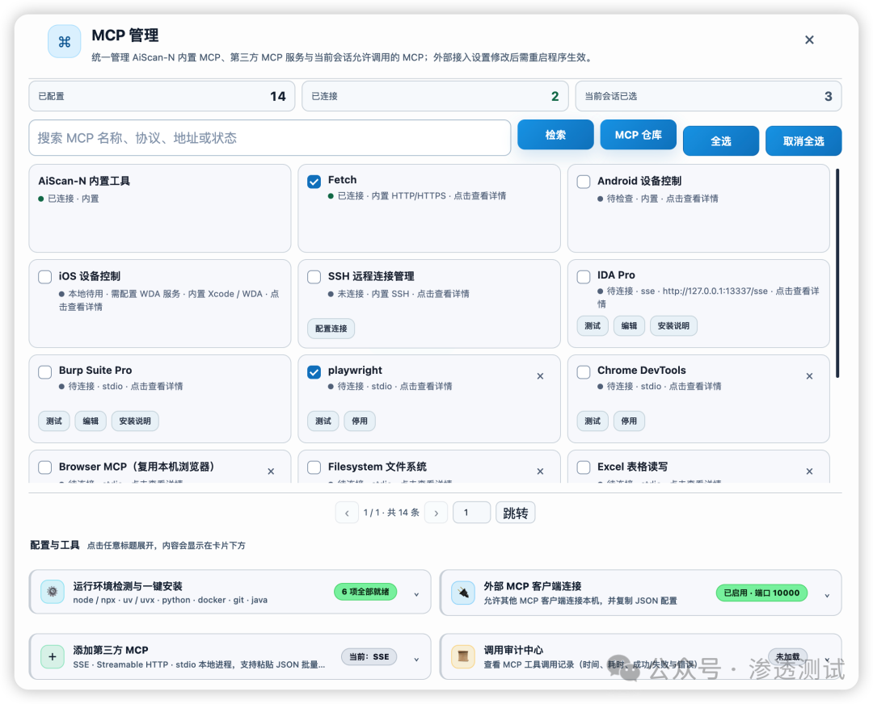Viewport: 873px width, 704px height.
Task: Expand 运行环境检测与一键安装 chevron
Action: (416, 594)
